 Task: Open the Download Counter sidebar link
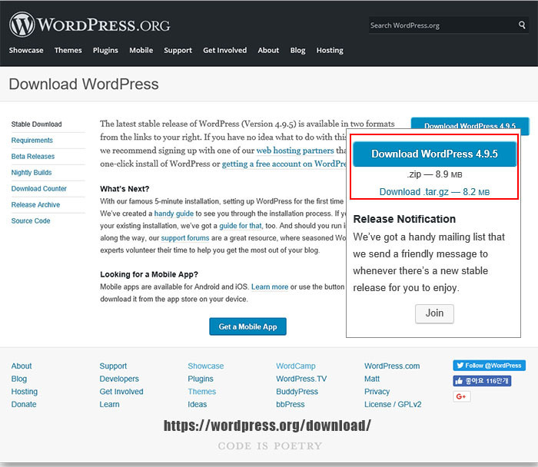[38, 189]
